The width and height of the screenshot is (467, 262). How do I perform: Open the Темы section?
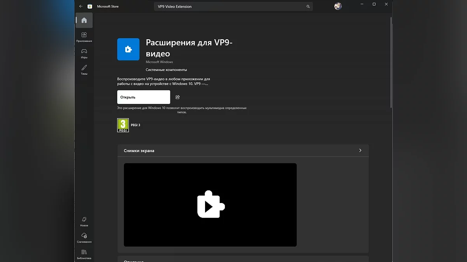pyautogui.click(x=84, y=70)
